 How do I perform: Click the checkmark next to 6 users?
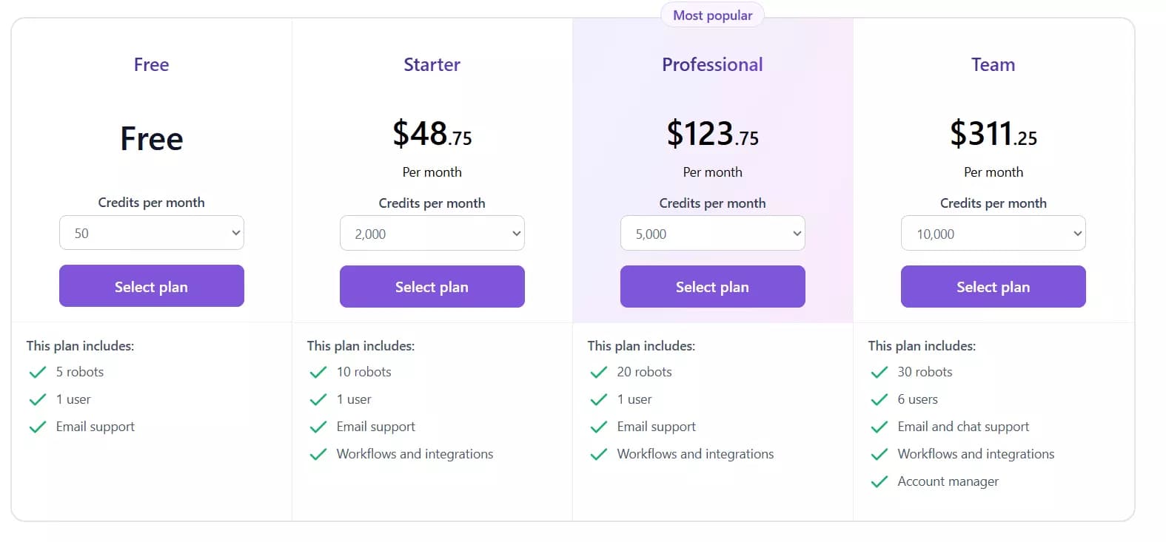(879, 399)
